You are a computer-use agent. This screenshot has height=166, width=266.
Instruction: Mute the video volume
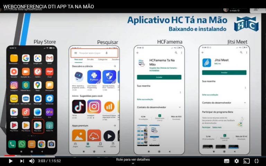[x=32, y=161]
